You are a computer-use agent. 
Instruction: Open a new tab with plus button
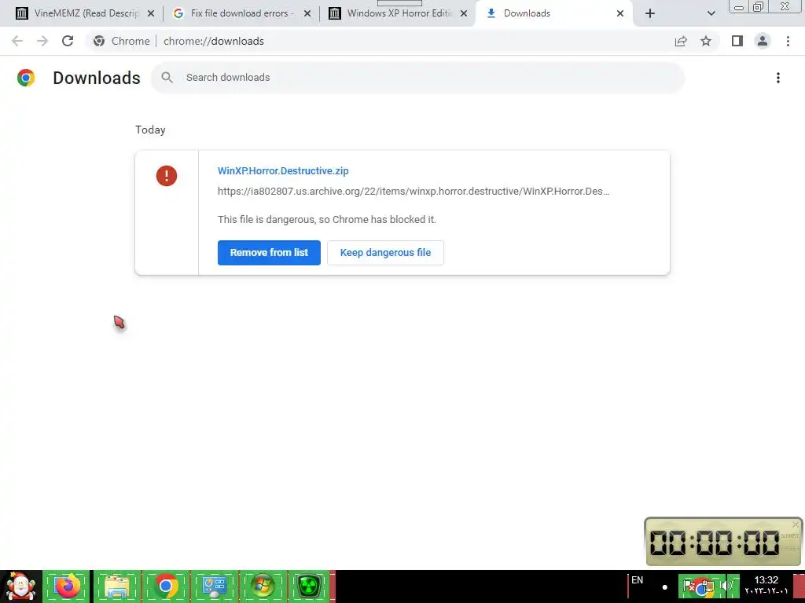tap(650, 14)
